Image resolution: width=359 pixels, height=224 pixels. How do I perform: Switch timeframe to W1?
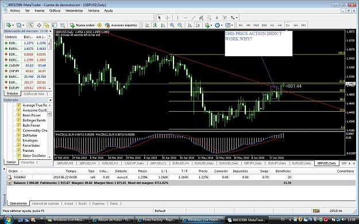[x=296, y=25]
